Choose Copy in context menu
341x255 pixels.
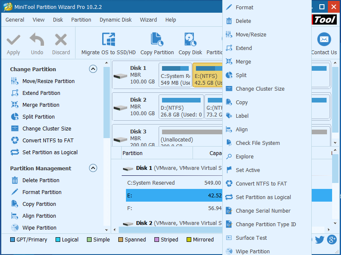point(267,103)
